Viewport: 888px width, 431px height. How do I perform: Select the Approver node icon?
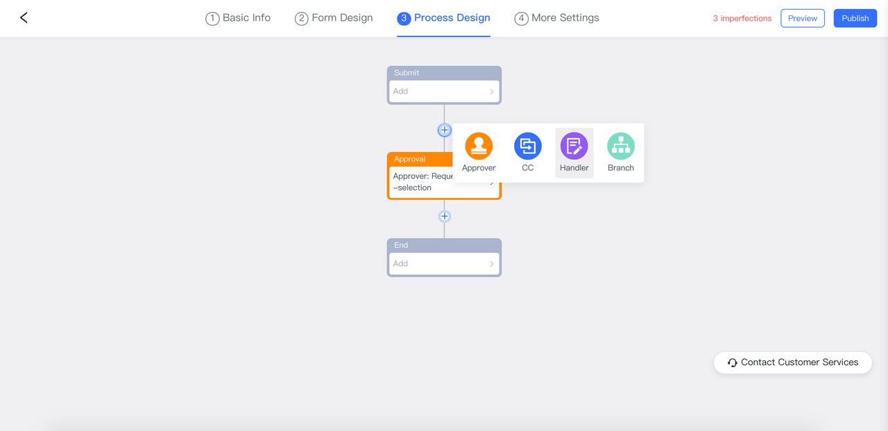pos(479,146)
